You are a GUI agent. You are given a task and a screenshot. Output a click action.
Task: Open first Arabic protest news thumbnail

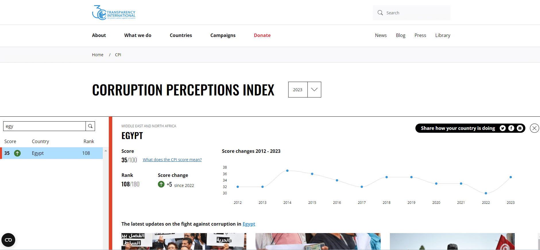click(x=184, y=241)
